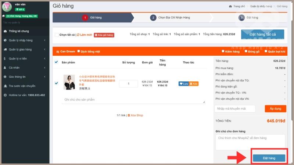294x165 pixels.
Task: Click the Áp dụng coupon button
Action: click(x=275, y=109)
